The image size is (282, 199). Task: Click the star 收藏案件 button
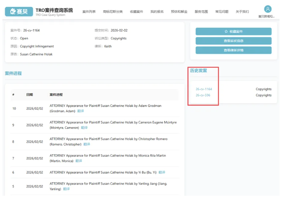233,32
